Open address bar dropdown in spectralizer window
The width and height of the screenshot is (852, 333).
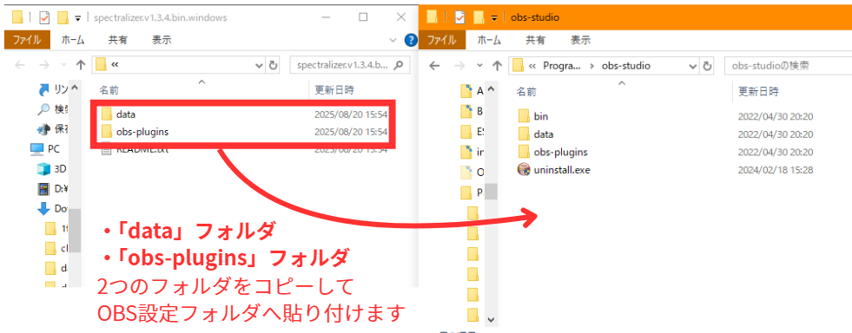point(259,66)
